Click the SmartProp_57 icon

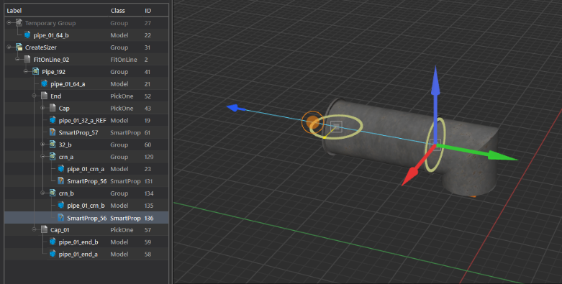(53, 132)
